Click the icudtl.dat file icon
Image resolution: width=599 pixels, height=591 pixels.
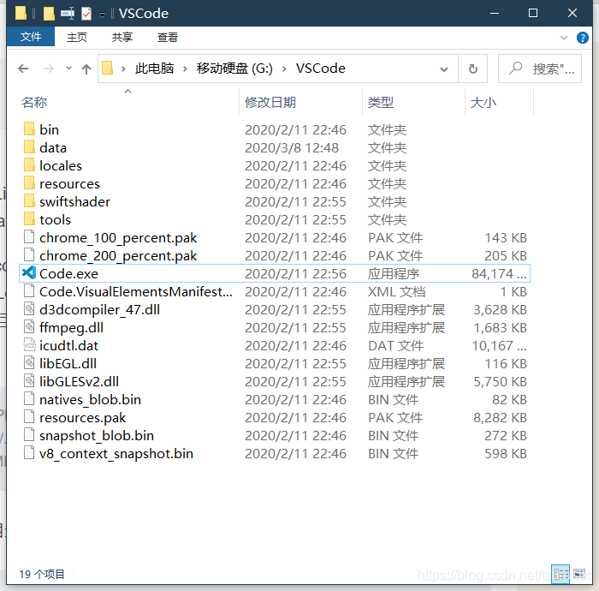click(29, 345)
